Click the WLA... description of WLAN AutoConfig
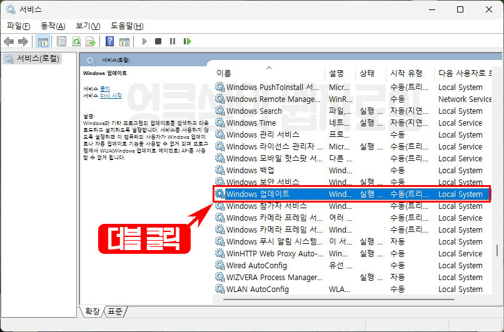Image resolution: width=504 pixels, height=332 pixels. point(340,289)
